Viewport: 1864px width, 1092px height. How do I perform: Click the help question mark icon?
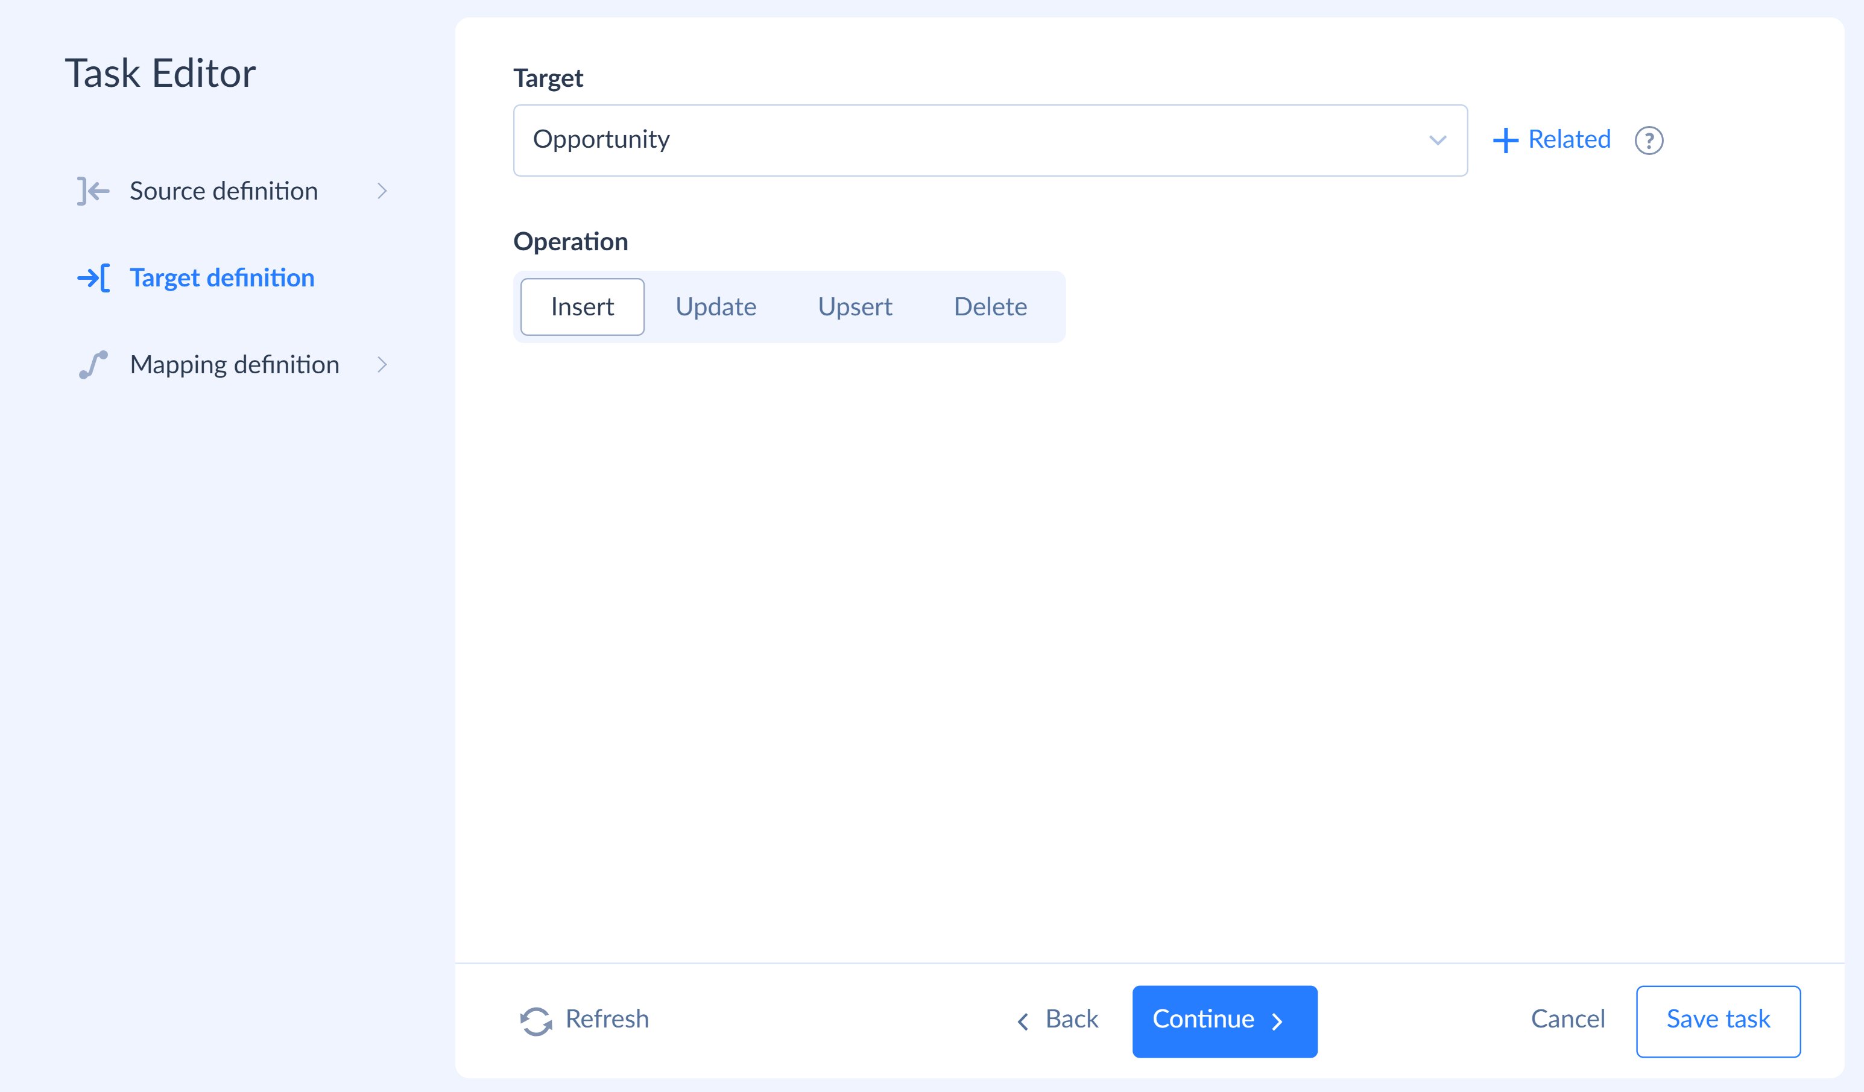[x=1649, y=140]
